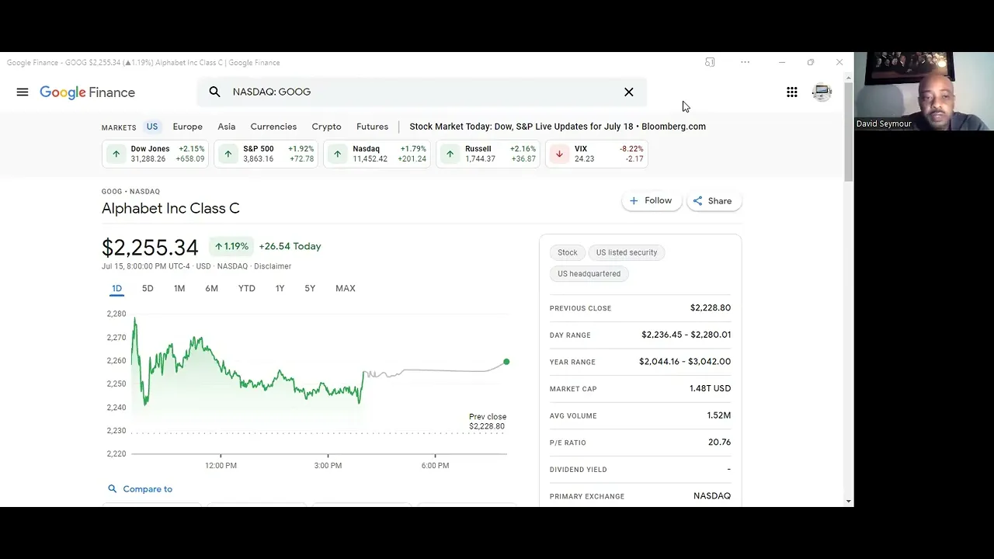Image resolution: width=994 pixels, height=559 pixels.
Task: Clear the search box with X
Action: [629, 92]
